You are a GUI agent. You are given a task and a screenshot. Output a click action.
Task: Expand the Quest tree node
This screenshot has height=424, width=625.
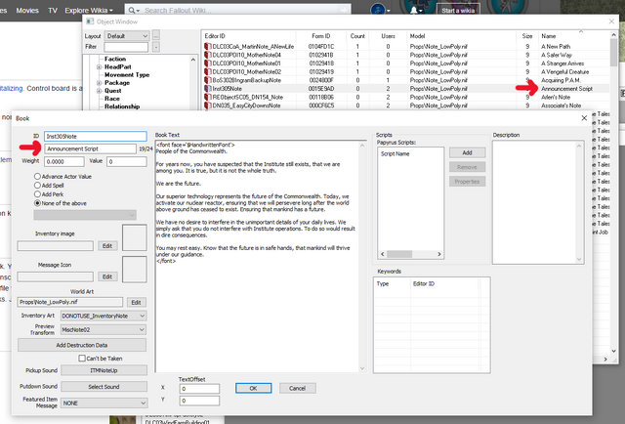click(99, 91)
